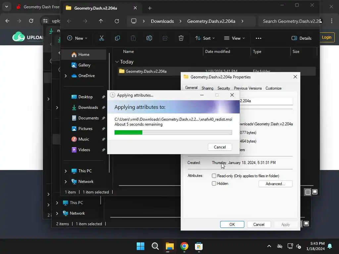Expand the chevron after Geometry.Dash.v2.204a breadcrumb
This screenshot has width=339, height=254.
point(242,21)
